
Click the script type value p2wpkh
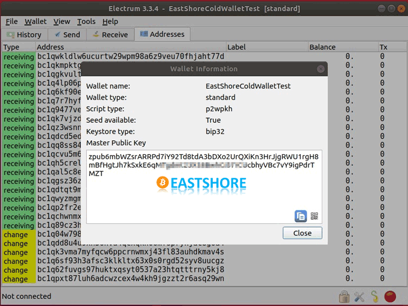pos(219,109)
